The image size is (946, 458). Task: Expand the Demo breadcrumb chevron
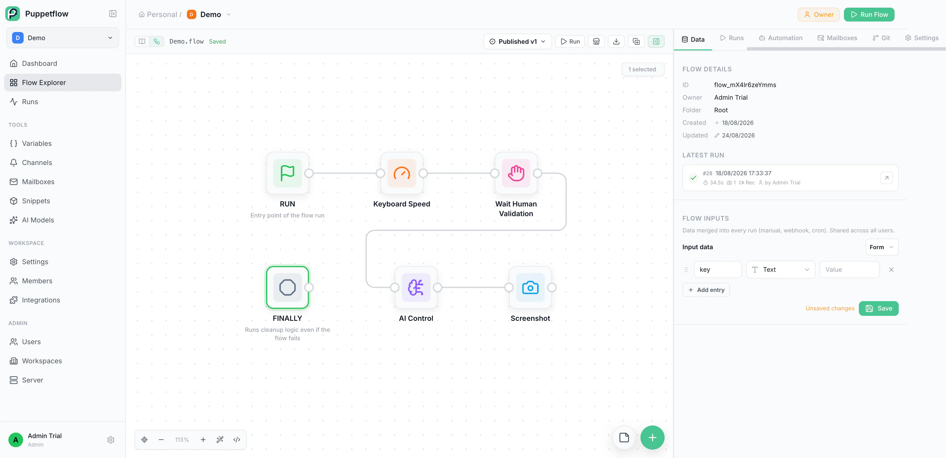[x=228, y=14]
